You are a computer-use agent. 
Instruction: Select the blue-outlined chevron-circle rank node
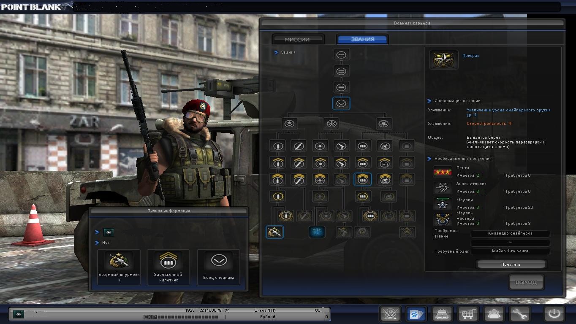[x=341, y=103]
